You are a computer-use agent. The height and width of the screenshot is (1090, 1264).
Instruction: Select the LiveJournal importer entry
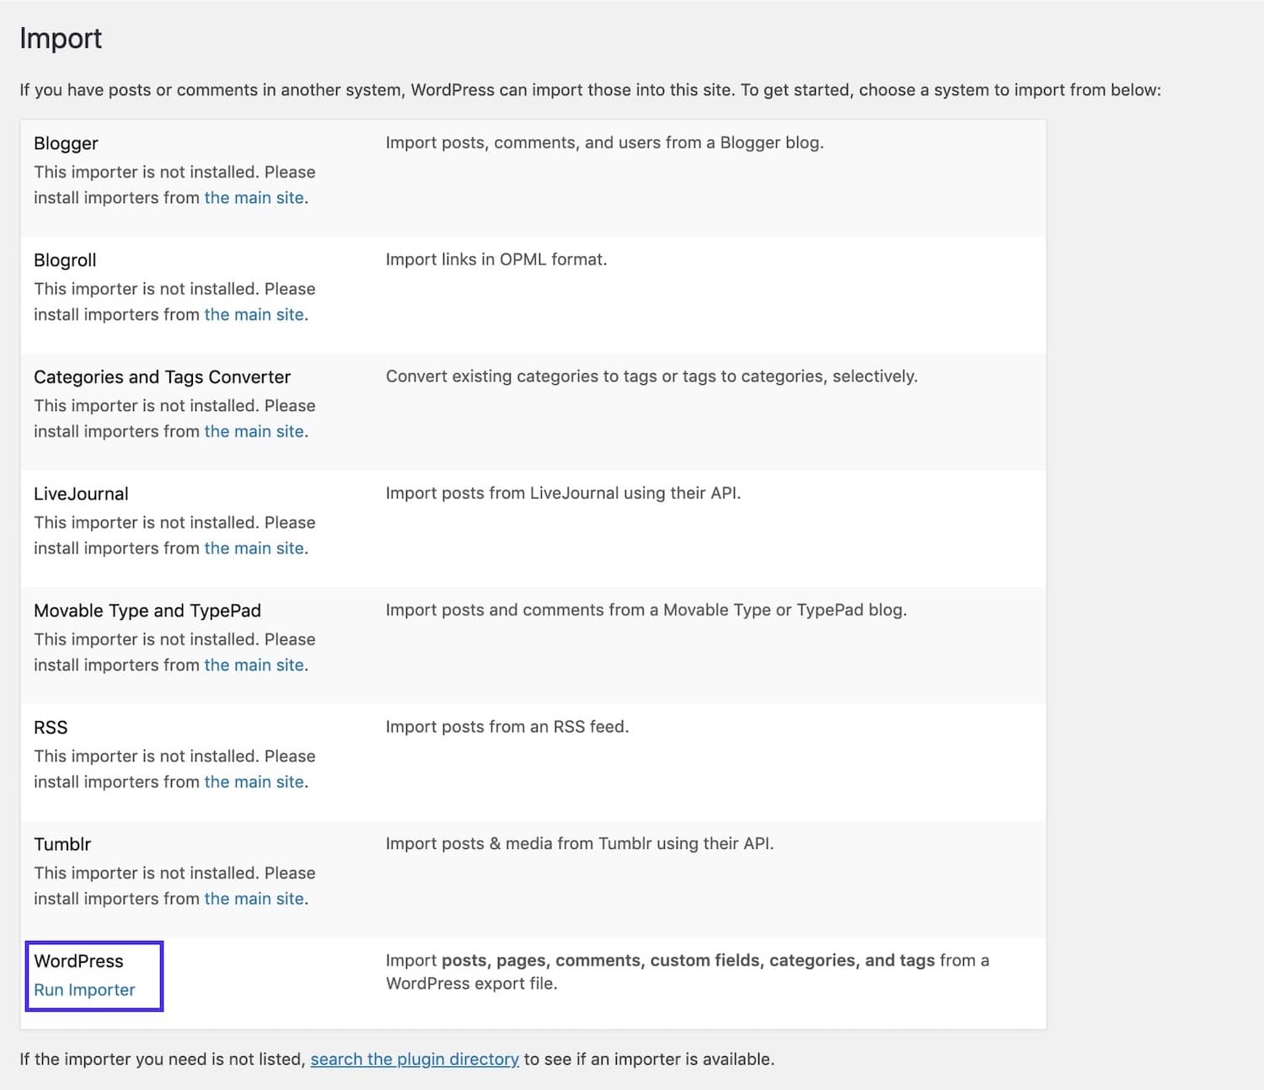tap(81, 494)
